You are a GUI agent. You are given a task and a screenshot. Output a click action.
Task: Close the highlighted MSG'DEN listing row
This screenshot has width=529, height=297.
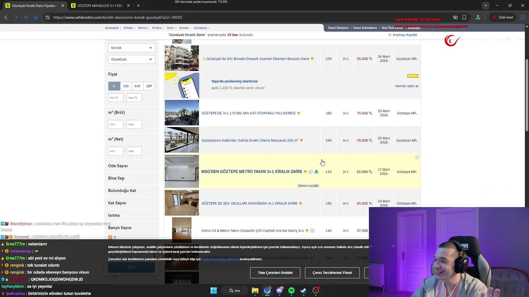pyautogui.click(x=417, y=157)
